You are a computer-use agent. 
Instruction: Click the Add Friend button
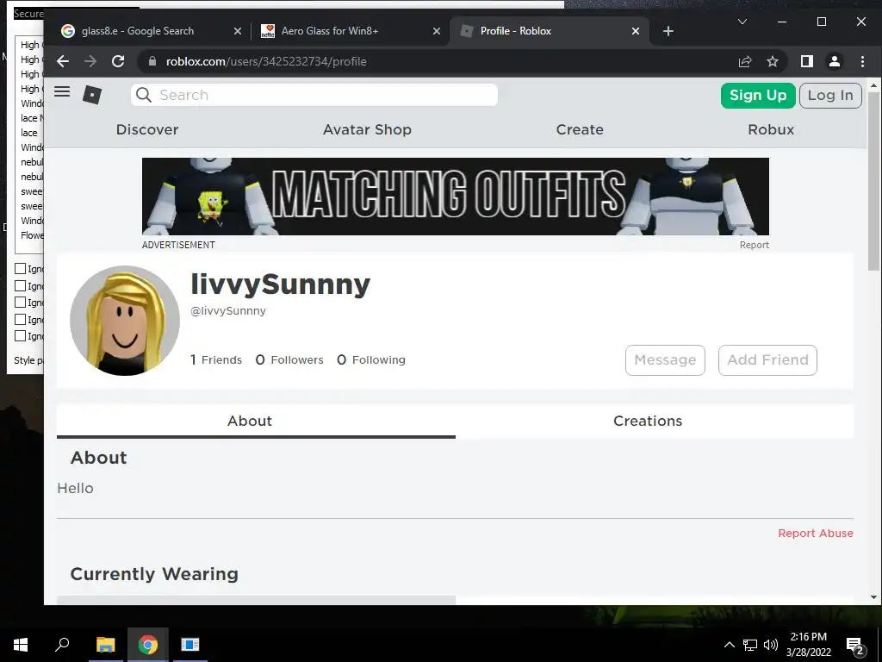point(767,359)
